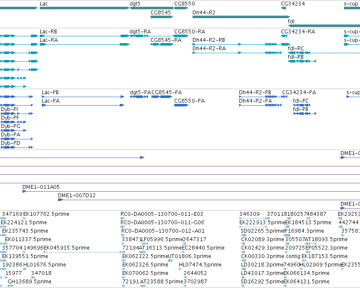The height and width of the screenshot is (288, 360).
Task: Click the Lac-PB protein label
Action: click(x=50, y=92)
